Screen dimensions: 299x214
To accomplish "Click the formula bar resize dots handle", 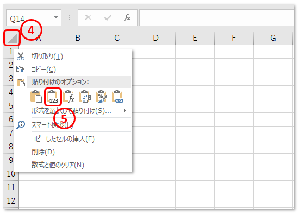I will (x=70, y=17).
